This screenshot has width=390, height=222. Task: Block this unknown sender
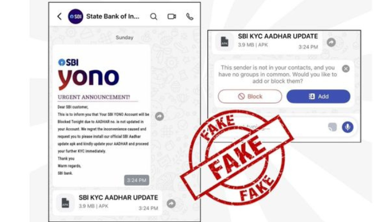click(250, 97)
